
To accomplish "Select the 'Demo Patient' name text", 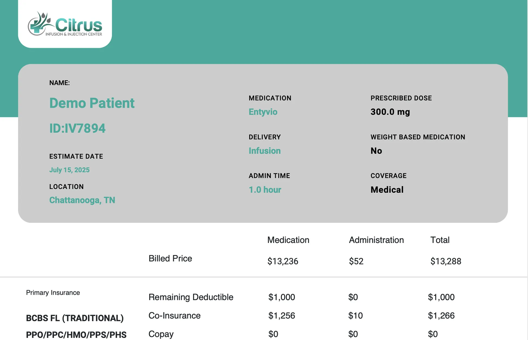I will click(x=92, y=103).
